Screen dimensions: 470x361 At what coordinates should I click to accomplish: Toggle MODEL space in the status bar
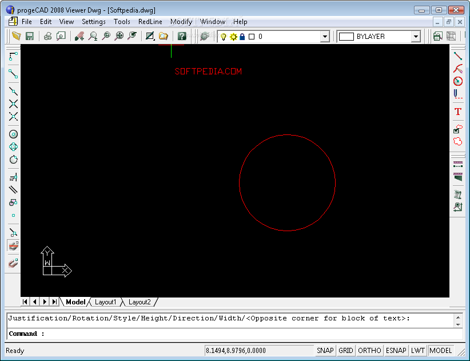tap(440, 351)
